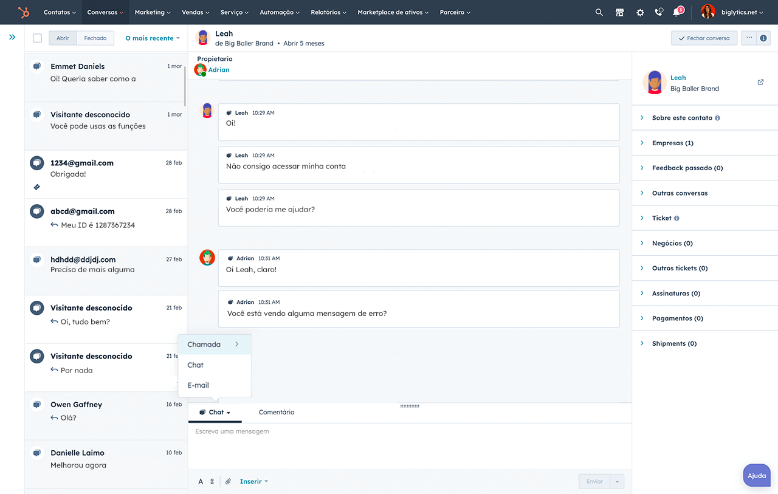Expand the Negócios (0) section
778x494 pixels.
point(705,243)
